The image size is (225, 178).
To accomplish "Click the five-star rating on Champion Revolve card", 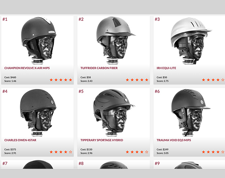I will pyautogui.click(x=61, y=80).
